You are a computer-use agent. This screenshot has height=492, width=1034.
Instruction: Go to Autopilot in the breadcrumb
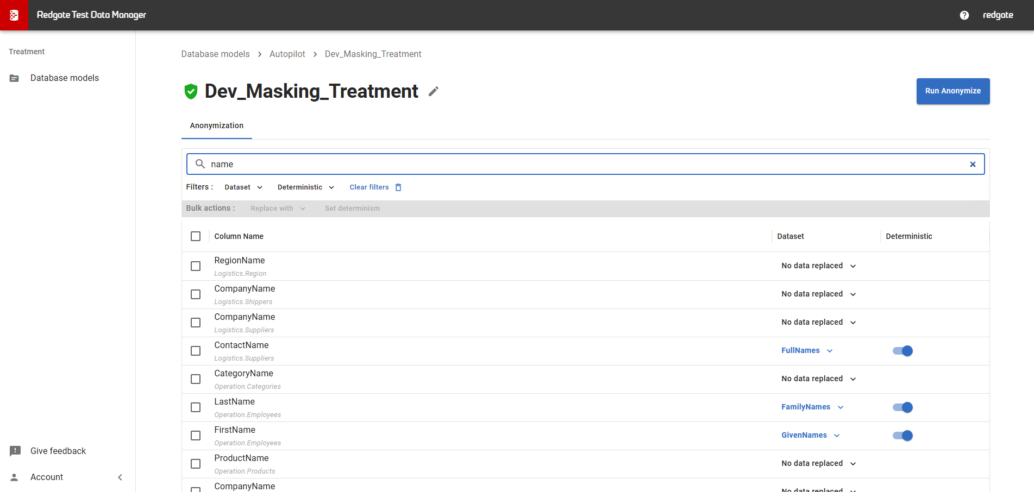[x=287, y=54]
